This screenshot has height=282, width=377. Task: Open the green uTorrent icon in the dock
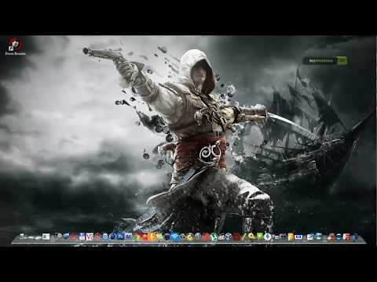pyautogui.click(x=214, y=237)
